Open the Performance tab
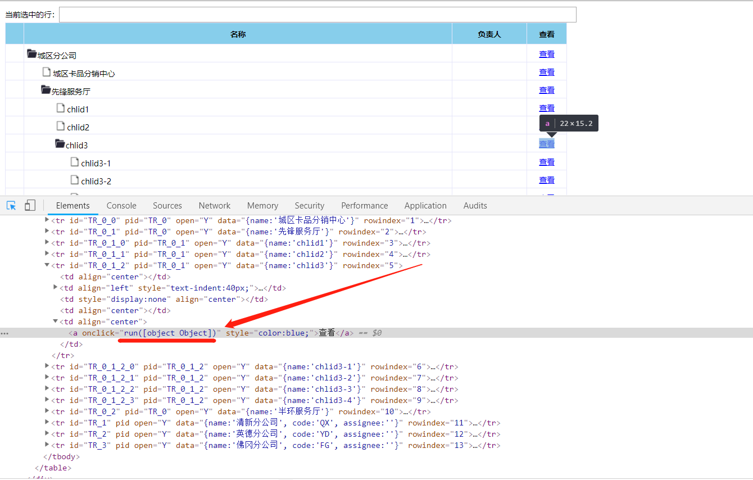This screenshot has width=753, height=480. (365, 206)
